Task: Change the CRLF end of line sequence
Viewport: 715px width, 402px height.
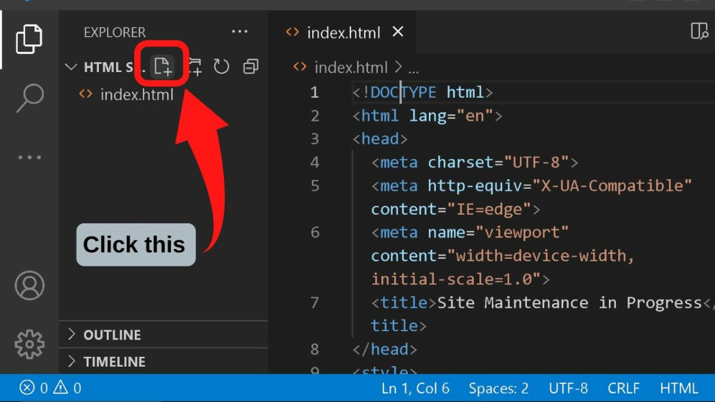Action: [x=624, y=388]
